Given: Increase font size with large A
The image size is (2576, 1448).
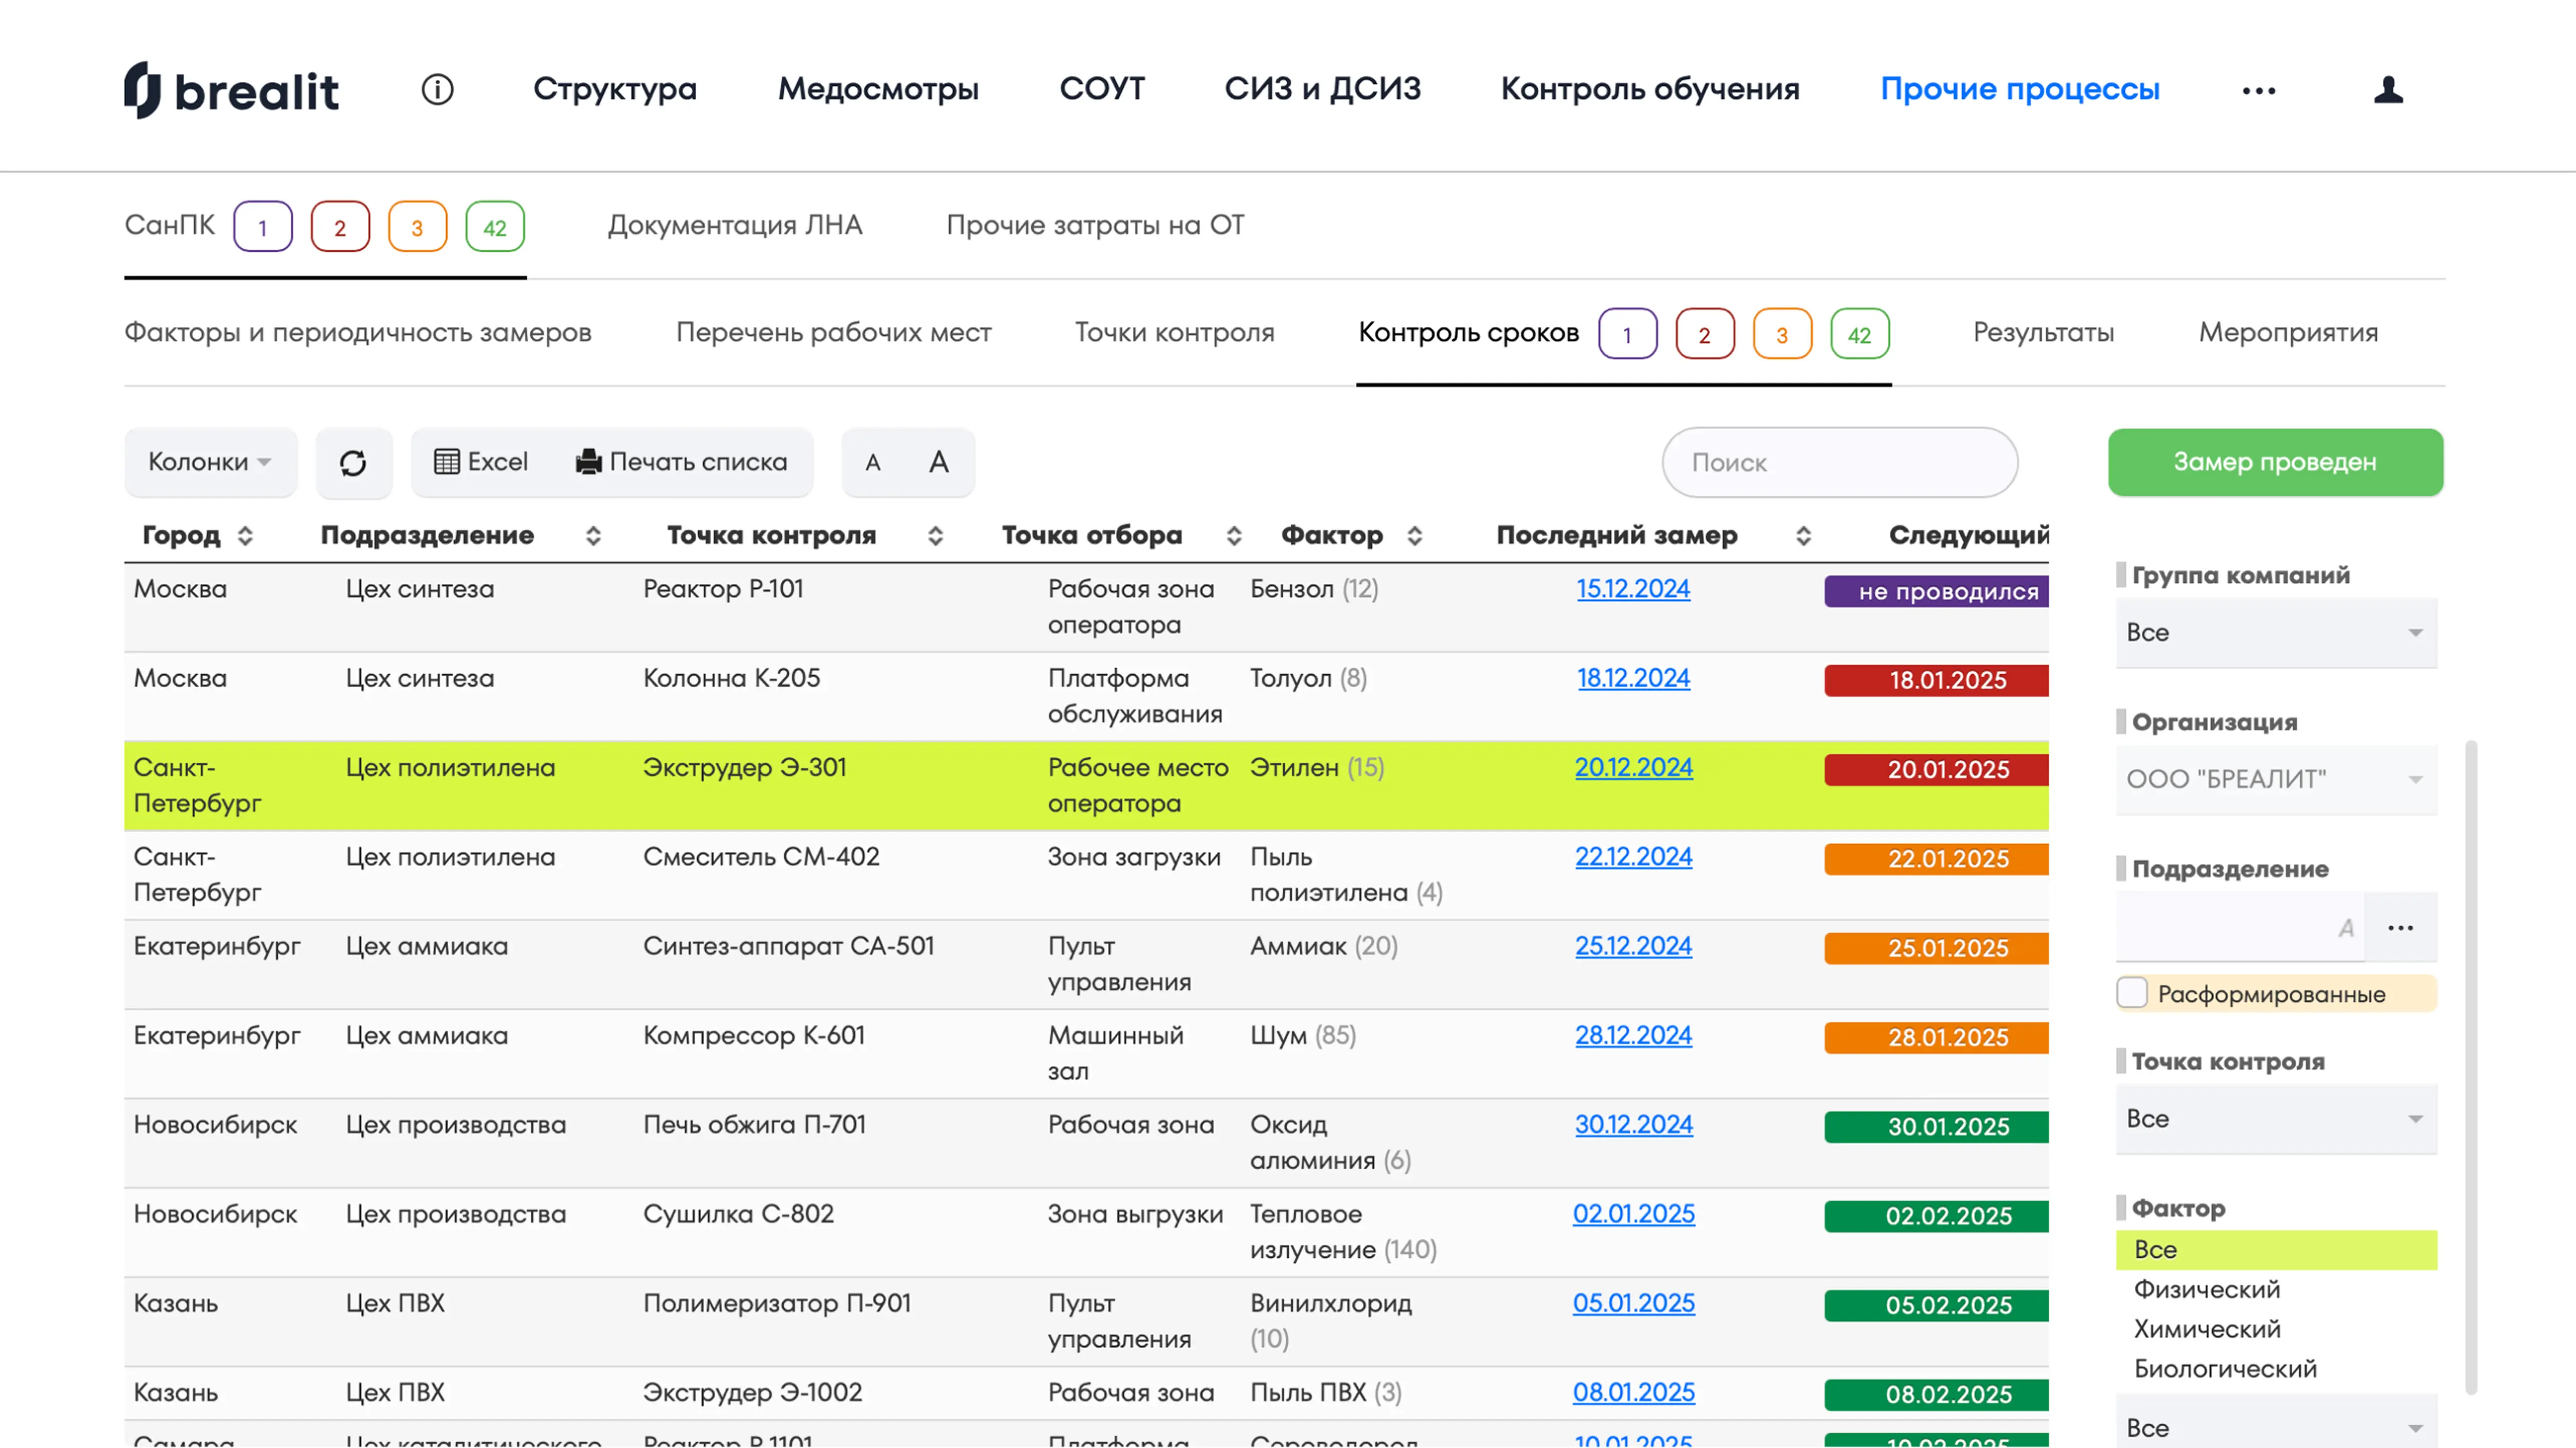Looking at the screenshot, I should click(x=938, y=462).
